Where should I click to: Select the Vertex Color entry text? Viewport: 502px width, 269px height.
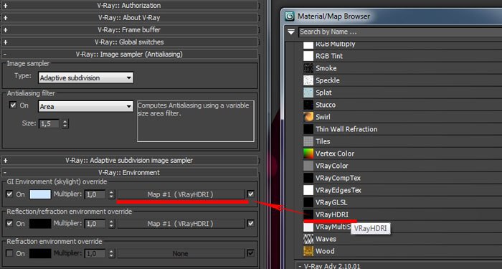tap(335, 154)
